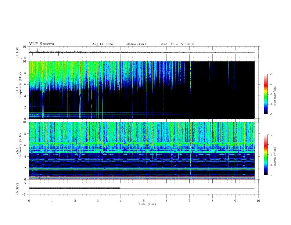Click the VLF Spectra title text
This screenshot has width=291, height=225.
point(42,44)
